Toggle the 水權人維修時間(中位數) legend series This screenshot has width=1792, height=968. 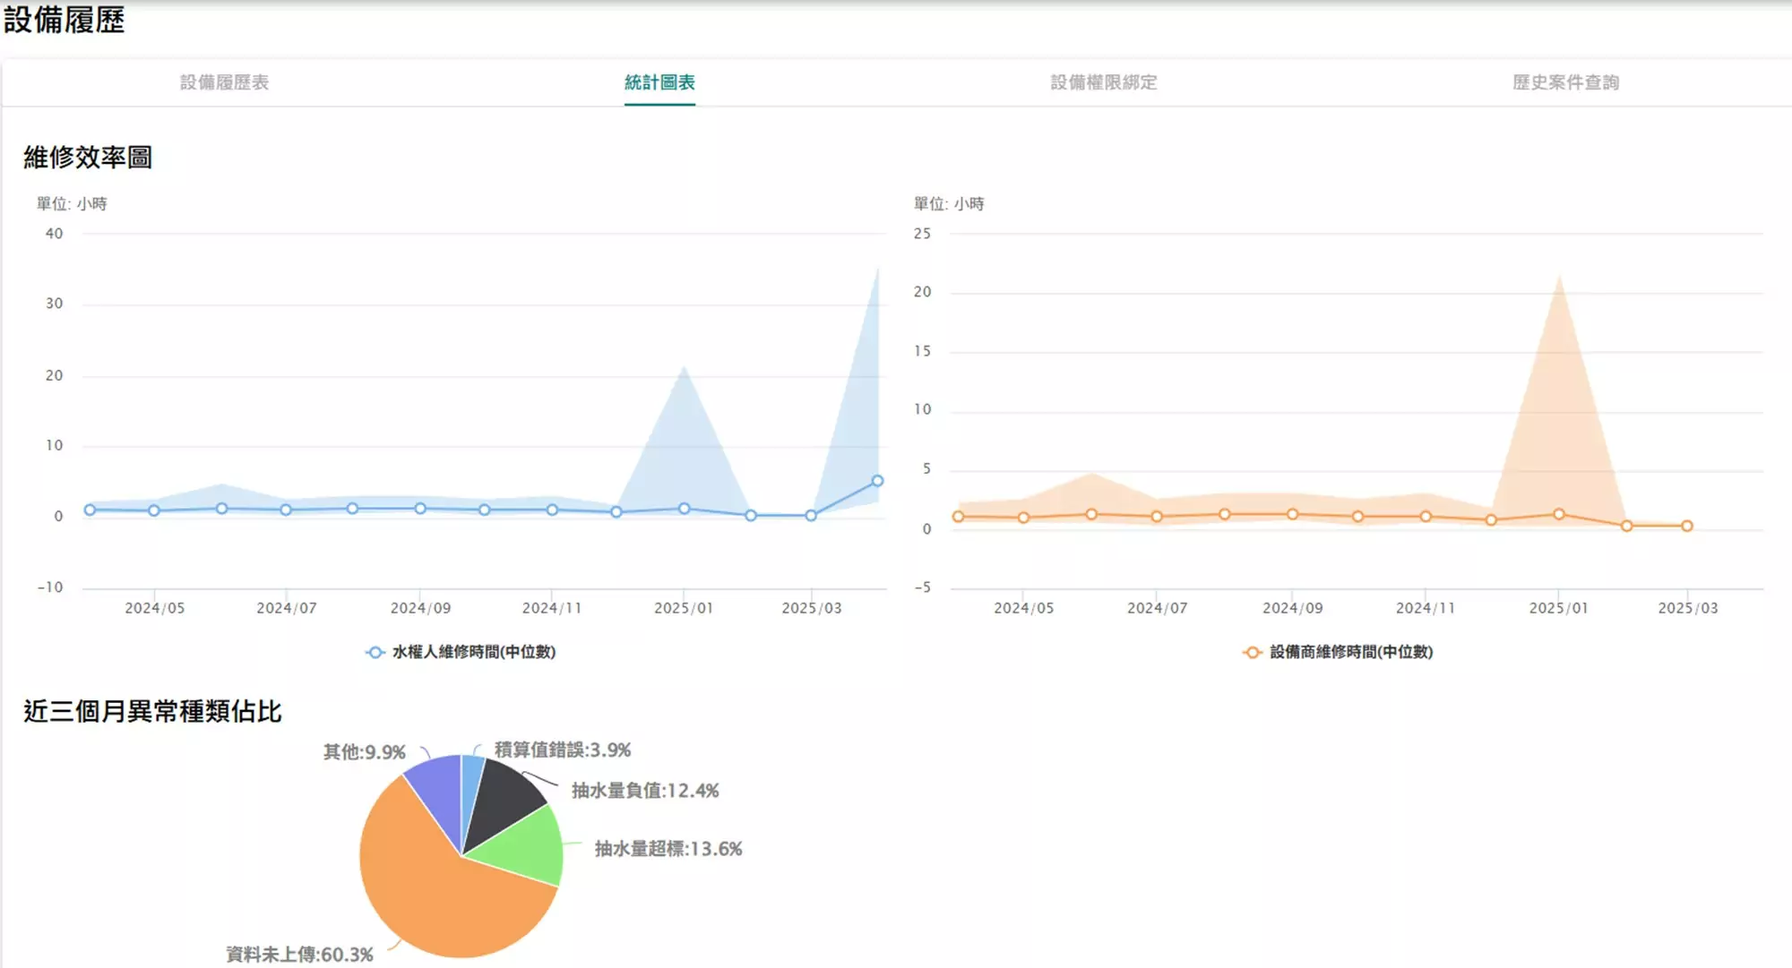point(474,652)
